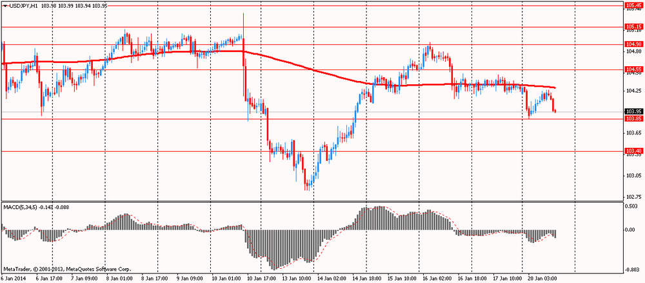Click the MACD(5,34,5) indicator label
The image size is (645, 283).
(x=19, y=207)
